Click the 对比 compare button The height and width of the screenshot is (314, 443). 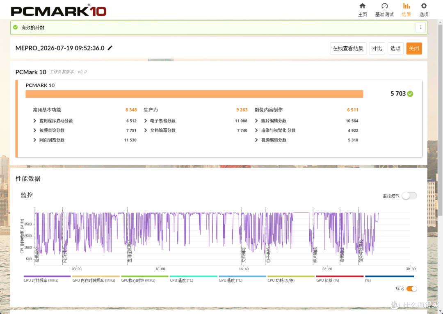point(377,48)
